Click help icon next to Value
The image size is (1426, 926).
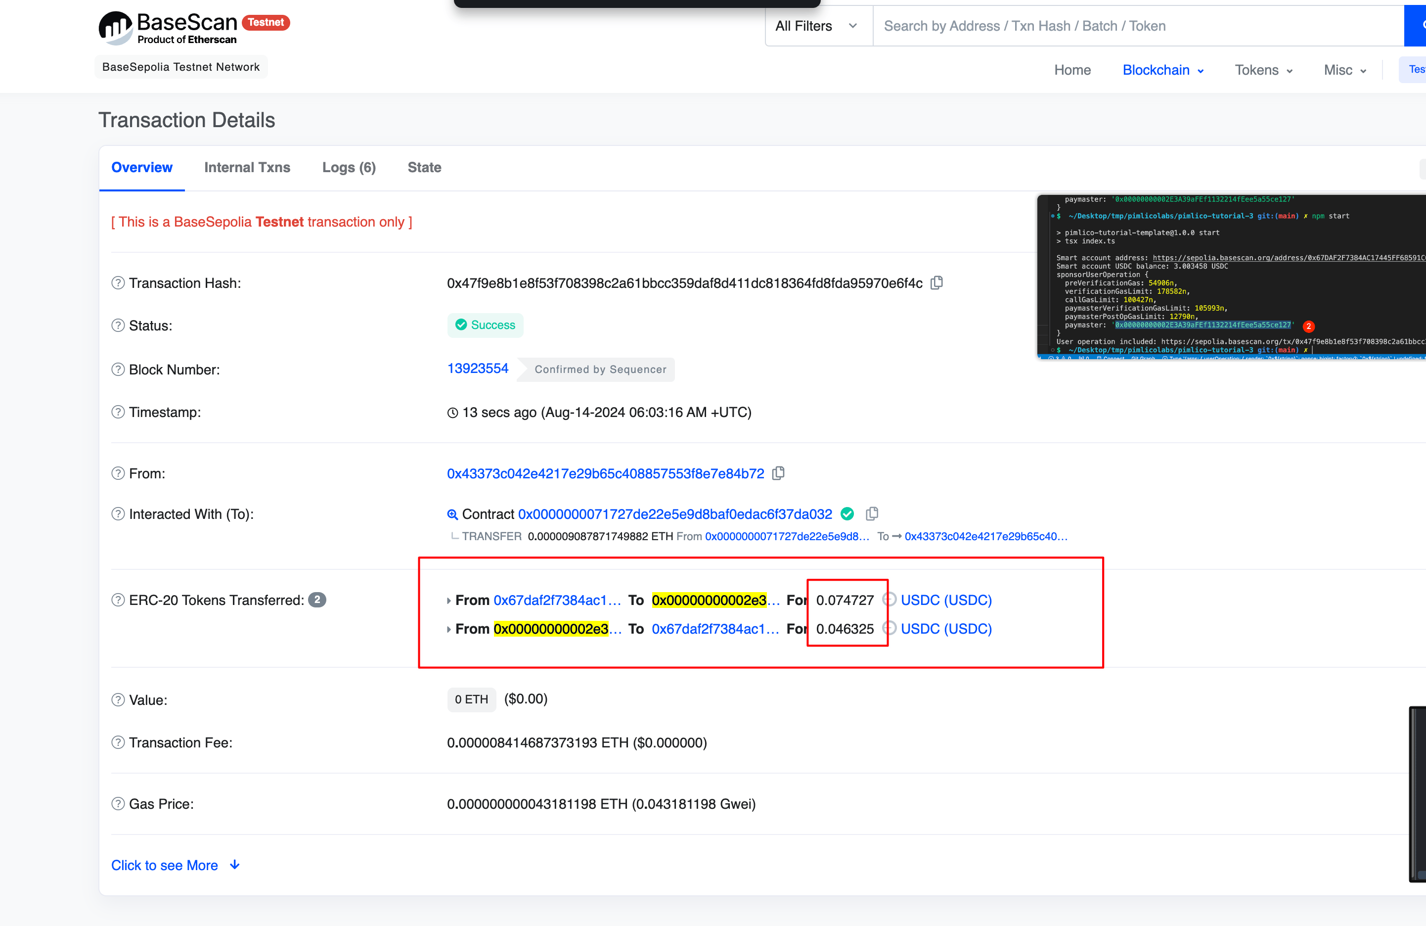pos(118,699)
